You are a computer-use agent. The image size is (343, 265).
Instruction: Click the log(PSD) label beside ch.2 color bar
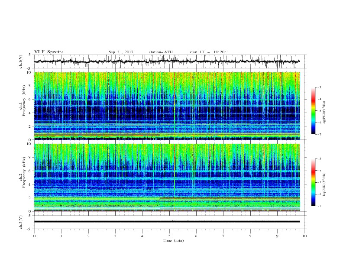click(324, 184)
